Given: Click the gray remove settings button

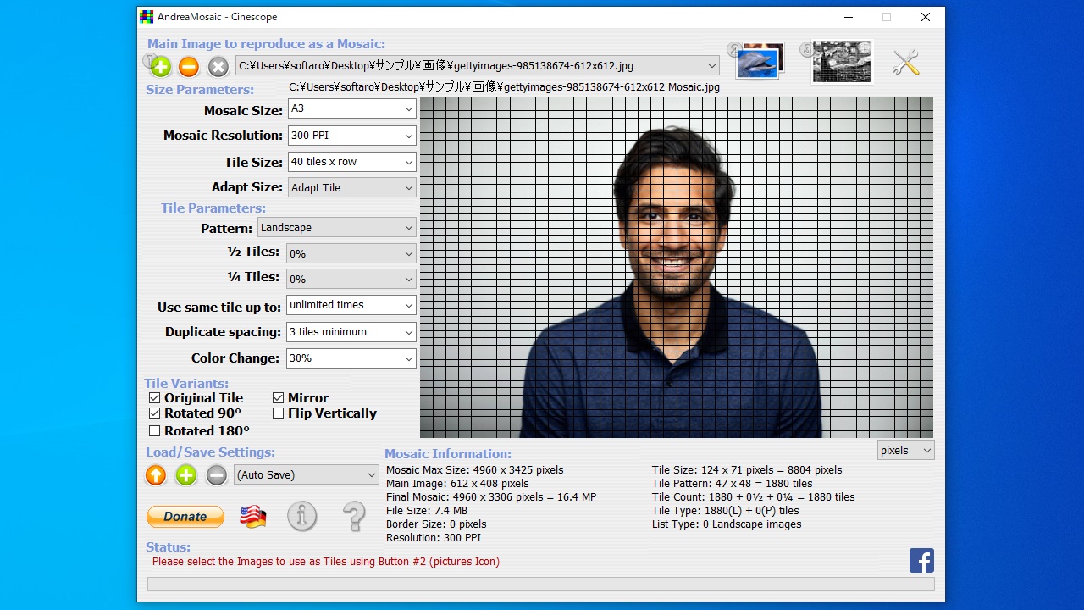Looking at the screenshot, I should (217, 475).
